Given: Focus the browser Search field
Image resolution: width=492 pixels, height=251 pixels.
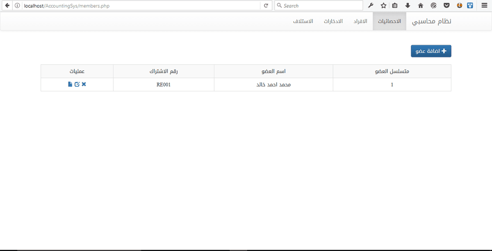Looking at the screenshot, I should (x=319, y=6).
